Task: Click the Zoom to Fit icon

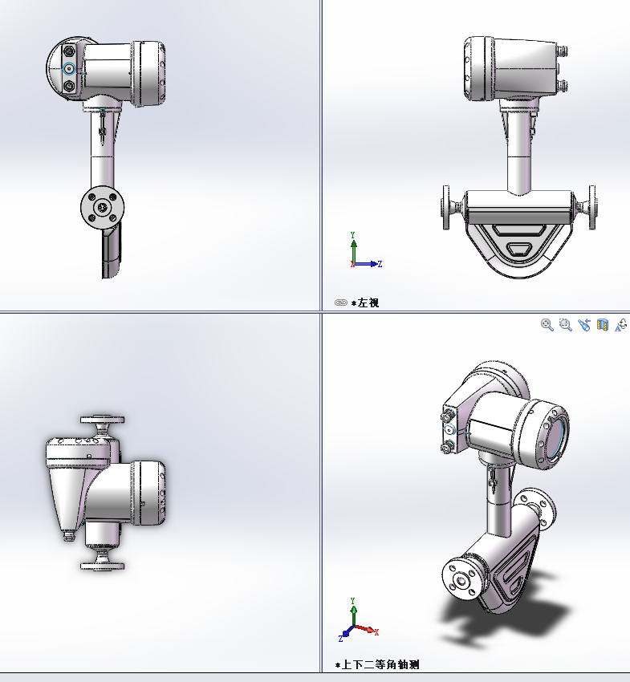Action: tap(547, 324)
